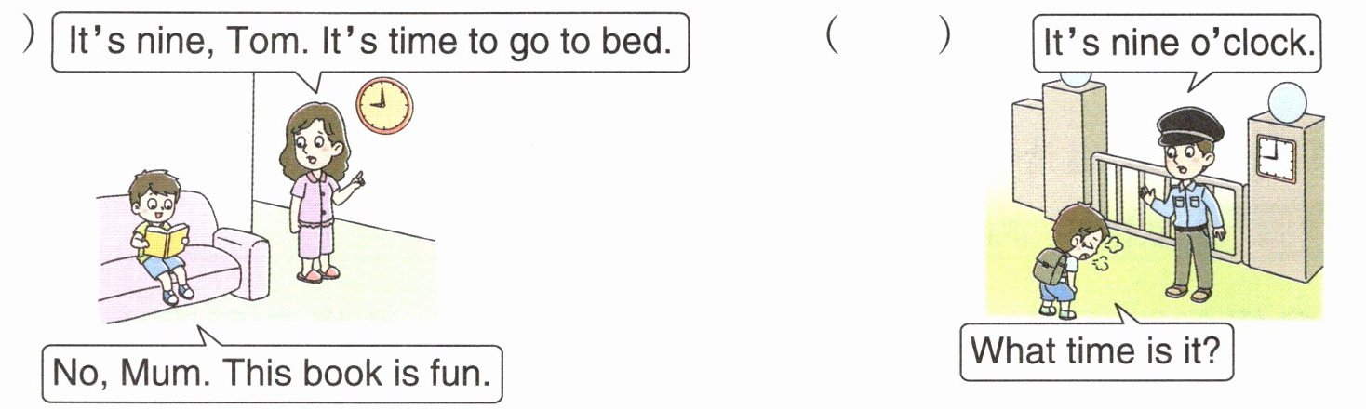Select the yellow book Tom is reading
The image size is (1366, 409).
[166, 241]
